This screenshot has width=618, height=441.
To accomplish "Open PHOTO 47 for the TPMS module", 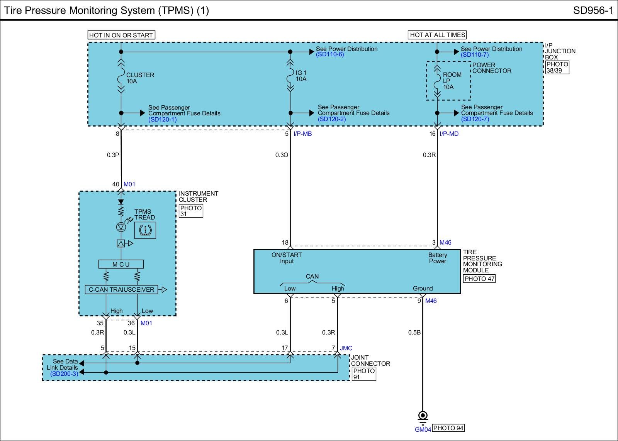I will point(479,279).
